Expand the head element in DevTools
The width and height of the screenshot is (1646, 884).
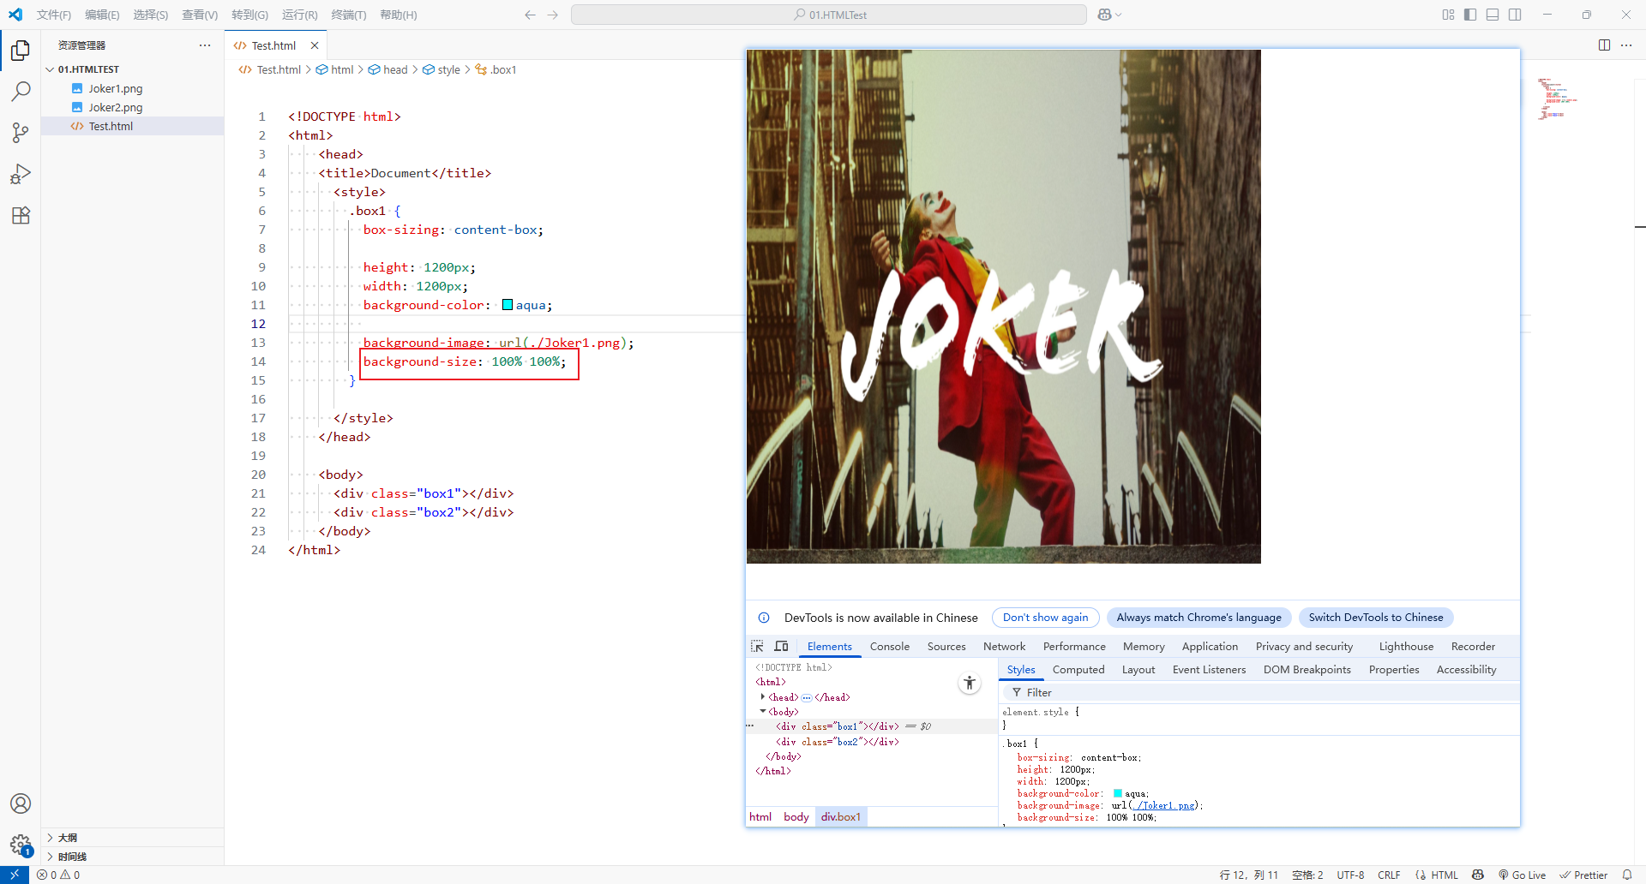point(762,696)
